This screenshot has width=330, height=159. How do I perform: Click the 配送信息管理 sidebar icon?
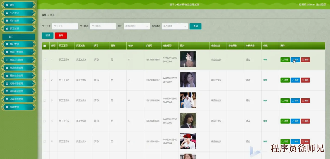(x=7, y=76)
